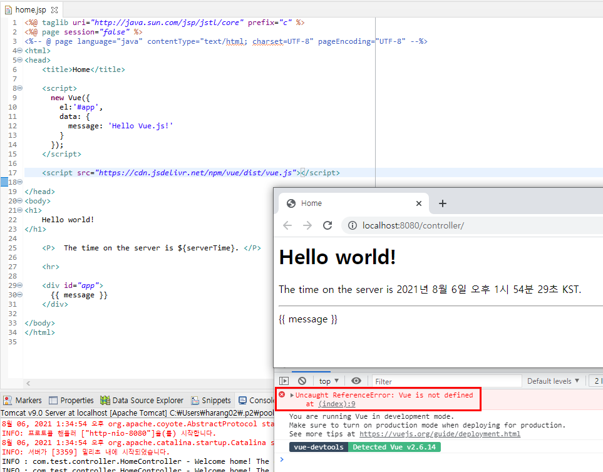Click the home.jsp file icon in tab
Image resolution: width=603 pixels, height=472 pixels.
(8, 10)
